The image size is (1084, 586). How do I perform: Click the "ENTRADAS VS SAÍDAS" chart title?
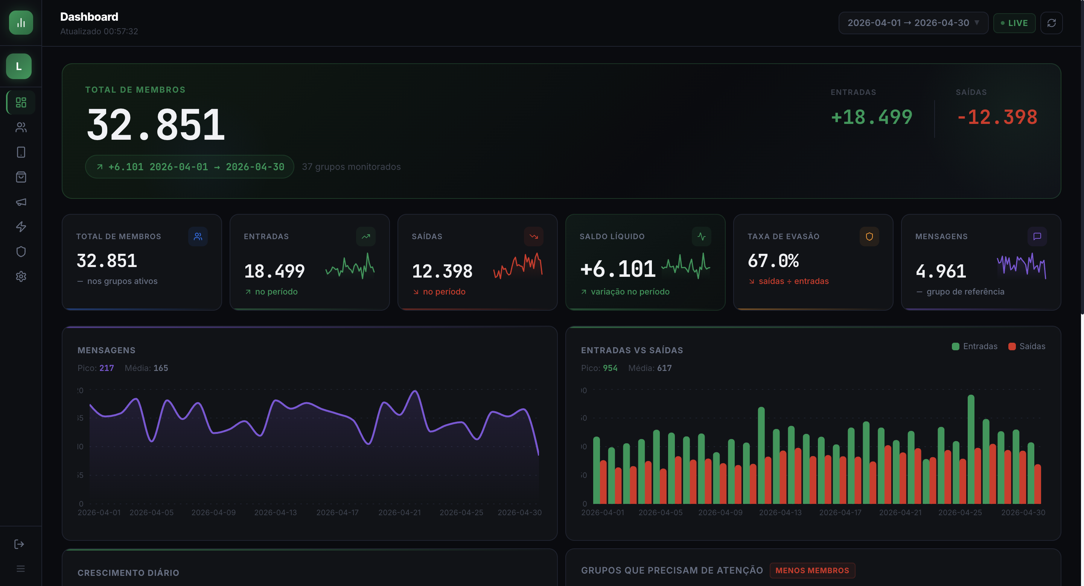(632, 350)
